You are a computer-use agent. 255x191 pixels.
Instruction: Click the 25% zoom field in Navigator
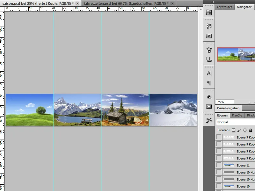[x=225, y=102]
